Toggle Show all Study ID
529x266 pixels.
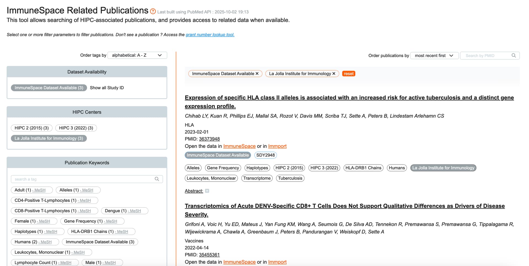(x=107, y=88)
